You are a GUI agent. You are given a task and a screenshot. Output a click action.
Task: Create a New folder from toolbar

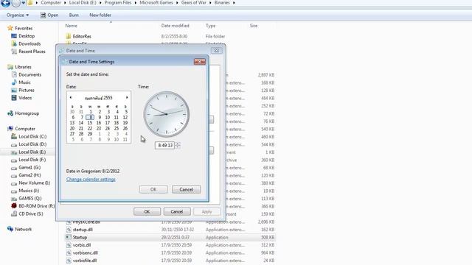tap(100, 15)
